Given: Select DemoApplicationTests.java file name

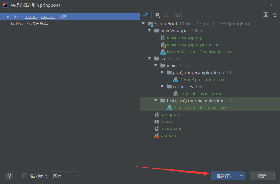Looking at the screenshot, I should point(201,108).
